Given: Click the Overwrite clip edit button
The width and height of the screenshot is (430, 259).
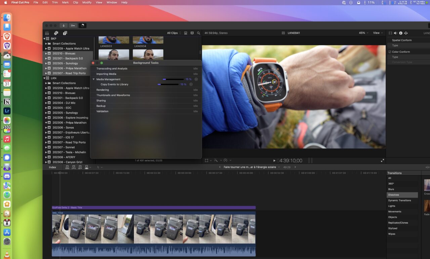Looking at the screenshot, I should click(87, 167).
